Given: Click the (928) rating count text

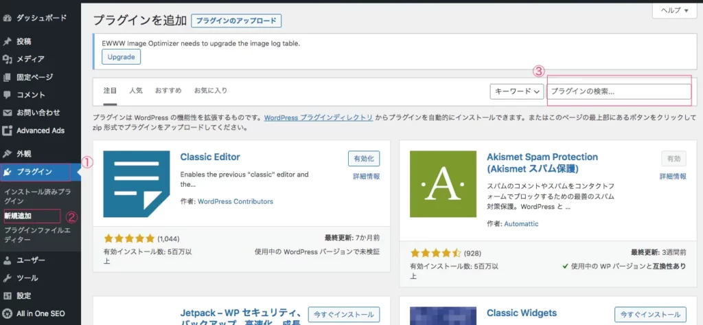Looking at the screenshot, I should 472,253.
